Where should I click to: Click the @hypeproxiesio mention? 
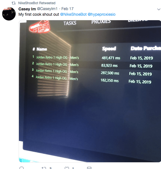click(x=102, y=14)
